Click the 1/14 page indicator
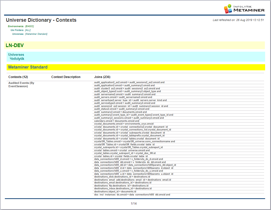This screenshot has width=271, height=210. 134,204
